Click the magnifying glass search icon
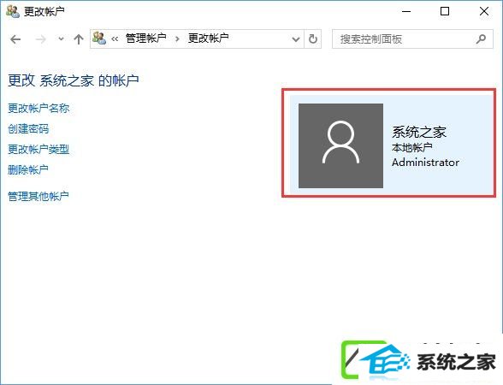 click(481, 39)
